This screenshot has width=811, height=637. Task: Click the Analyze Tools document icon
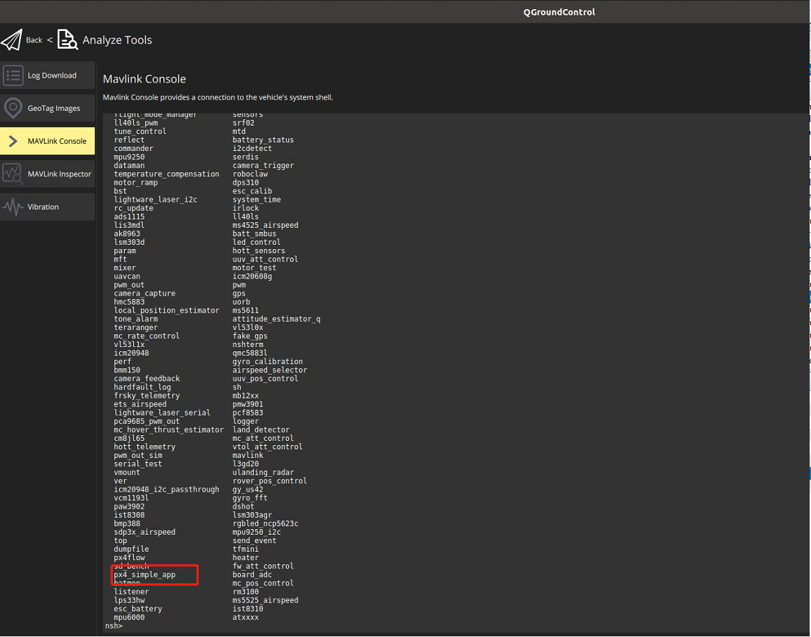click(67, 40)
